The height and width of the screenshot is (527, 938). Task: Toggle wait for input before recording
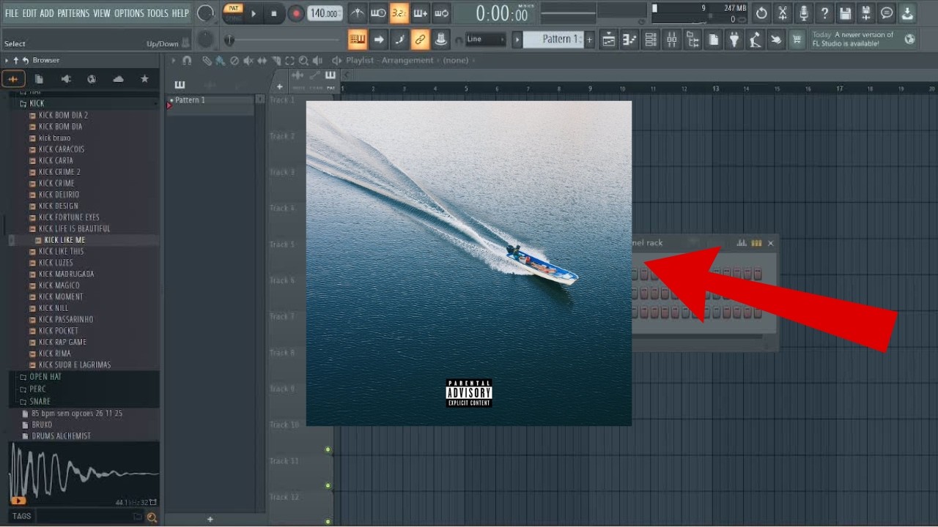pyautogui.click(x=378, y=13)
